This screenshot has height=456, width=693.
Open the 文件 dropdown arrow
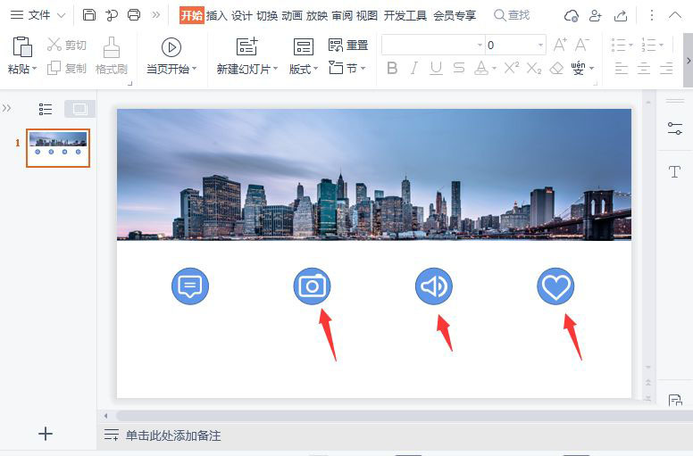[62, 15]
